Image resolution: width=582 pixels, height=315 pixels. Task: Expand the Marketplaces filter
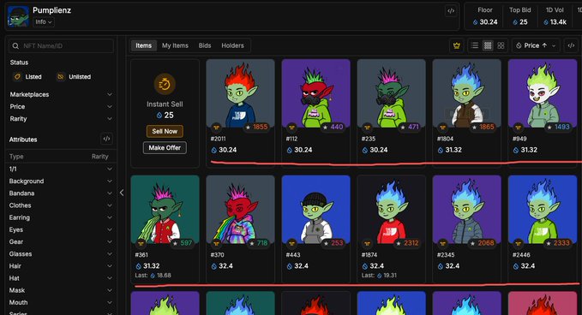coord(61,94)
